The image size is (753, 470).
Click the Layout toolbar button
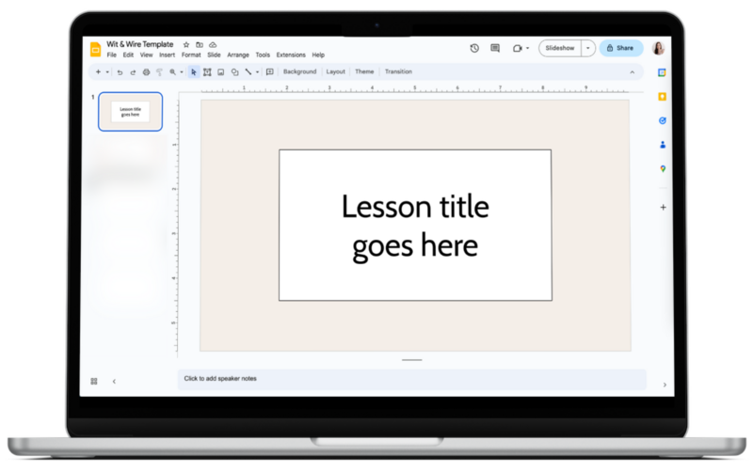tap(336, 71)
